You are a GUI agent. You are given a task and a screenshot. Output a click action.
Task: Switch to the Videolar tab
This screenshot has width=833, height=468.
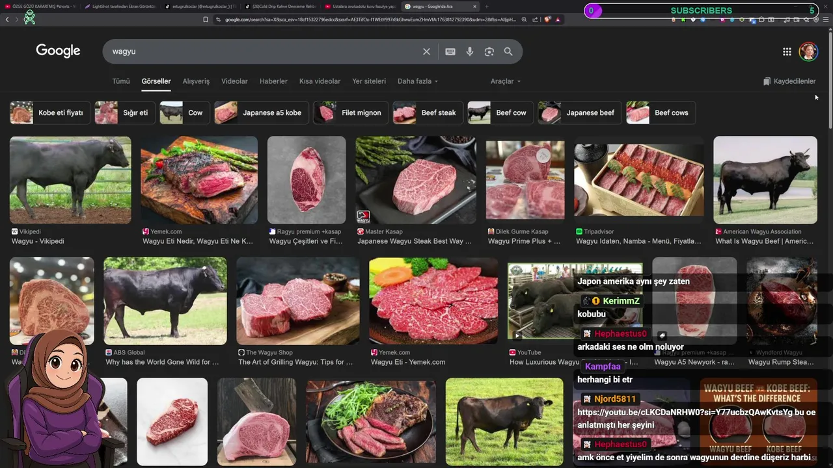pyautogui.click(x=234, y=81)
